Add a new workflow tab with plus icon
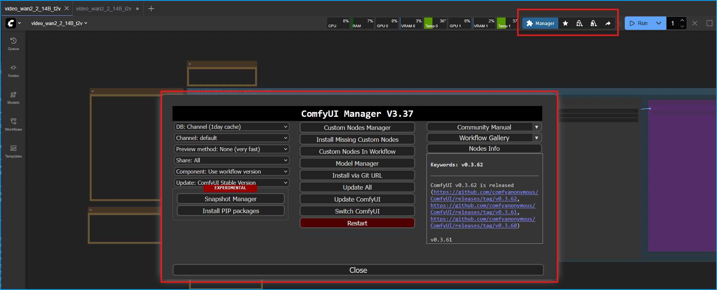Screen dimensions: 717x290 [151, 9]
